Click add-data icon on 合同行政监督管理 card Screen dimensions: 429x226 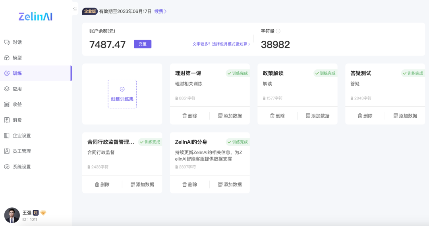(x=133, y=184)
